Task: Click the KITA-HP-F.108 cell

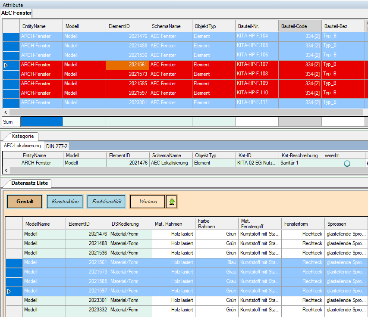Action: (x=257, y=74)
